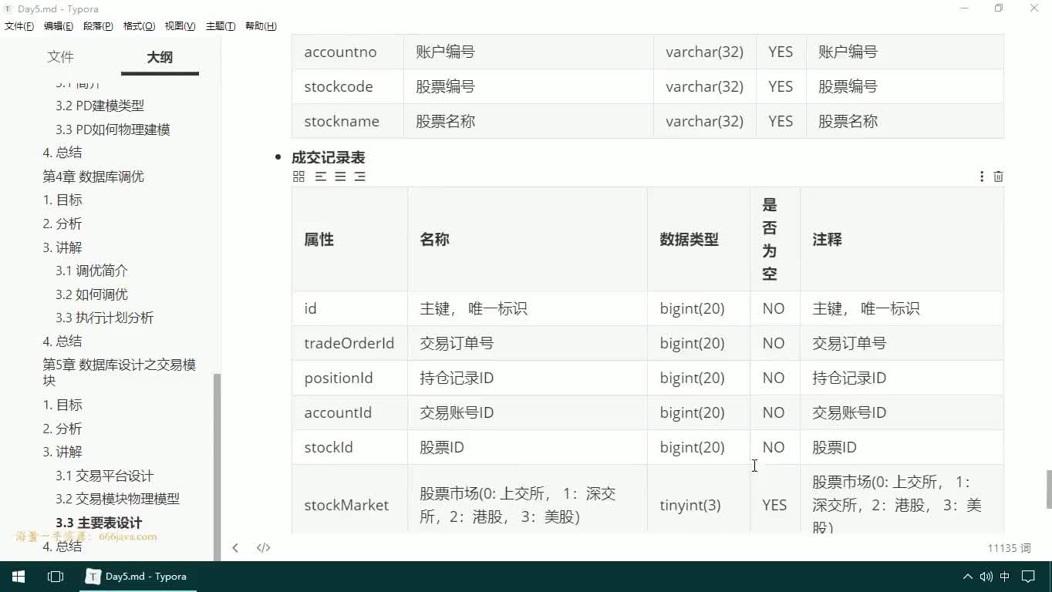Image resolution: width=1052 pixels, height=592 pixels.
Task: Jump to 3.2 交易模块物理模型 outline item
Action: point(117,499)
